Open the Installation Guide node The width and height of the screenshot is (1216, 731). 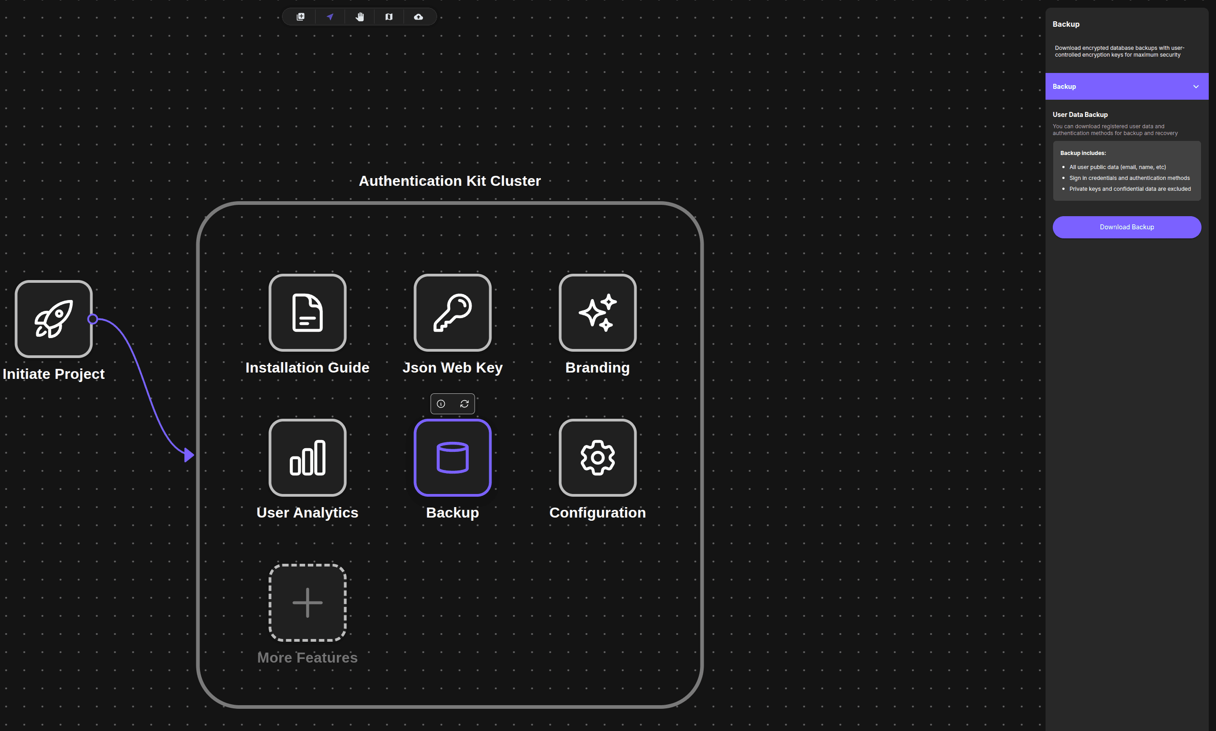307,312
